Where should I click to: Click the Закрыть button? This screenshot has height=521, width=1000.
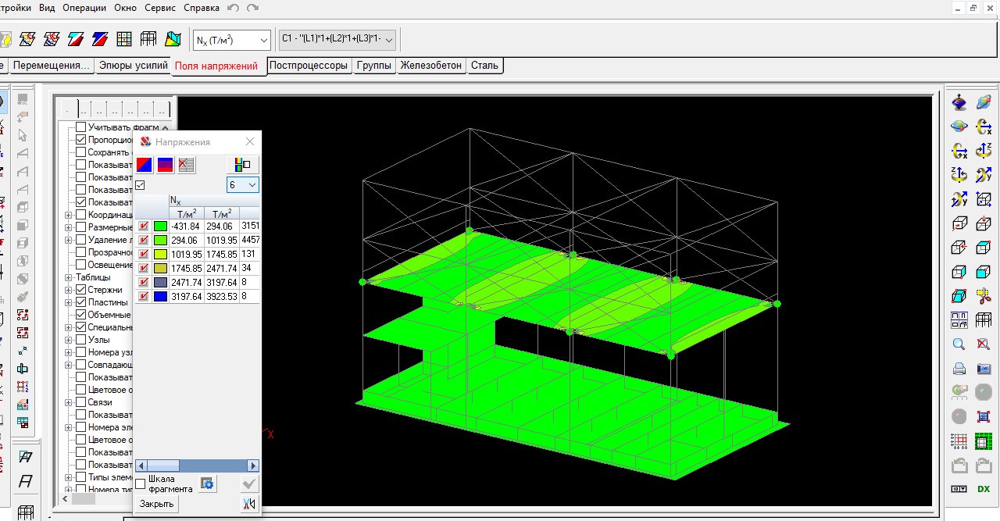[x=156, y=505]
